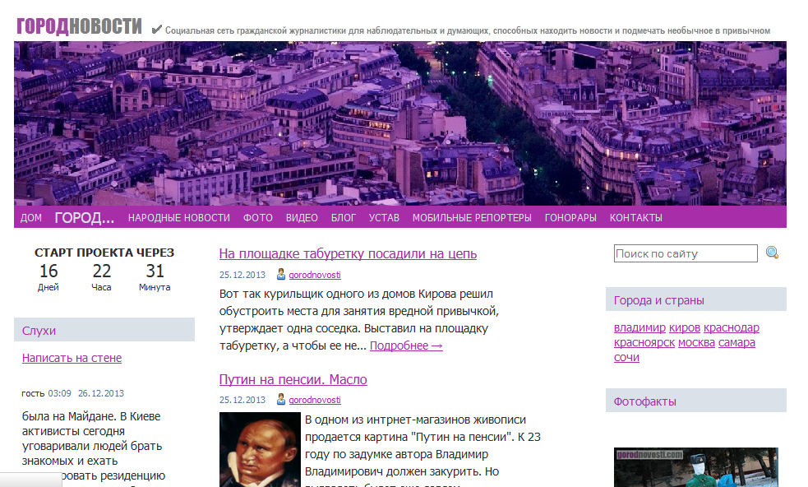Select the краснодар city tag

(x=732, y=327)
